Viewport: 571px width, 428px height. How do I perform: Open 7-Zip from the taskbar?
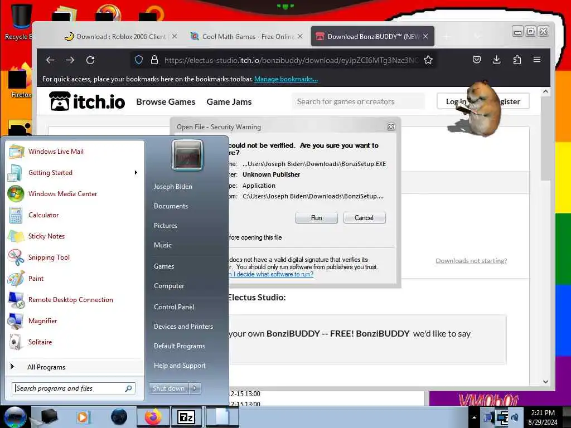click(x=186, y=417)
